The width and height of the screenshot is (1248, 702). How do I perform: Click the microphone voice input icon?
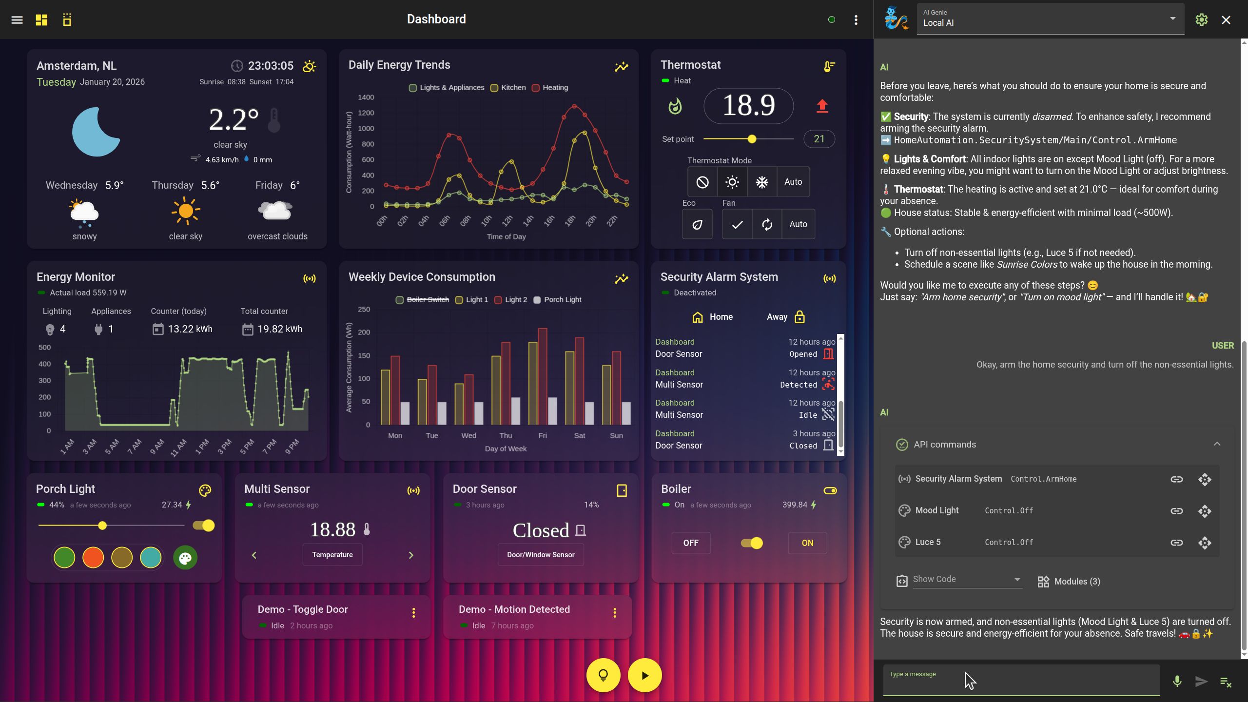pos(1177,681)
